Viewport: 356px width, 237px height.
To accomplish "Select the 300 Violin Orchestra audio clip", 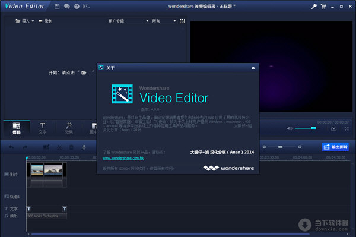I will pyautogui.click(x=47, y=216).
